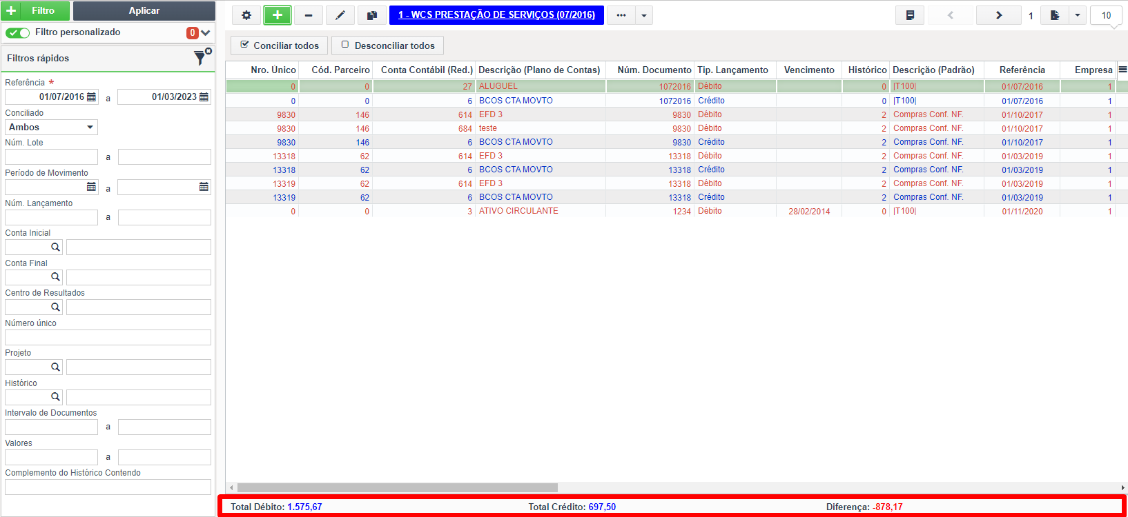This screenshot has height=517, width=1128.
Task: Click the duplicate record icon
Action: [x=372, y=15]
